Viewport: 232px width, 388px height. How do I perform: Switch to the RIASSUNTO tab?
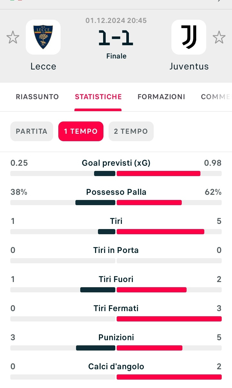tap(37, 97)
